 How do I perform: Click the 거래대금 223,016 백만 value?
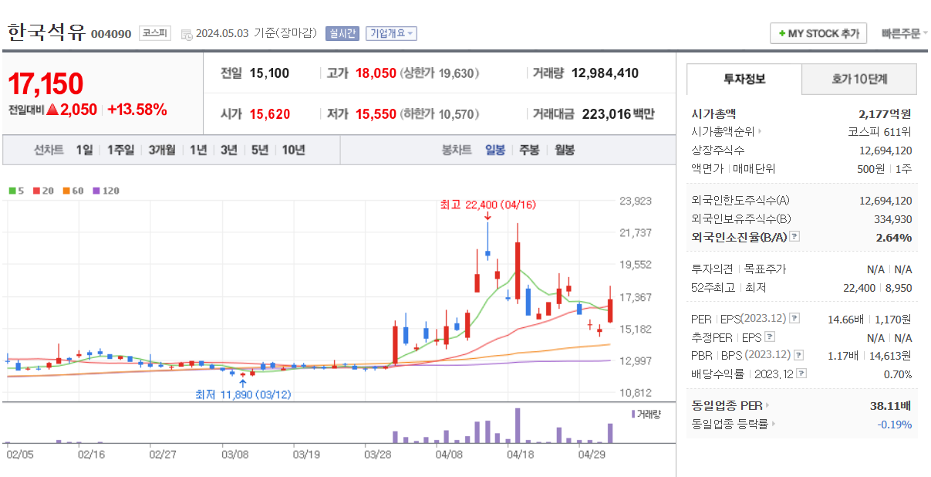point(618,114)
